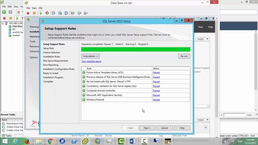Open Passed status for Computer domain controller
This screenshot has height=145, width=258.
[156, 91]
